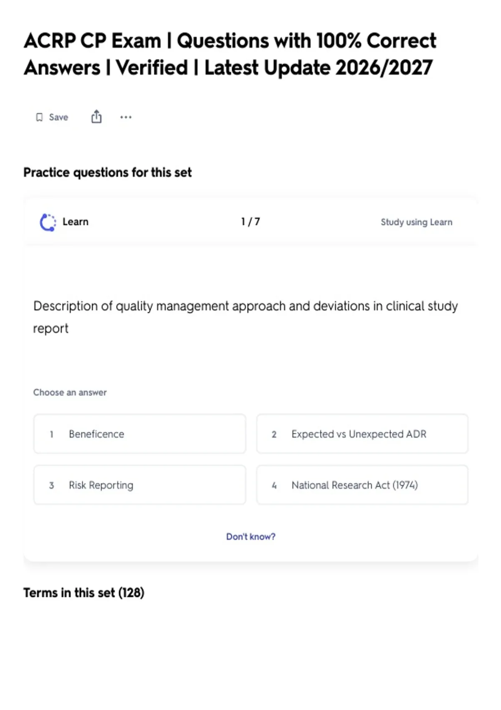Pick the Risk Reporting answer
The image size is (501, 710).
coord(139,485)
